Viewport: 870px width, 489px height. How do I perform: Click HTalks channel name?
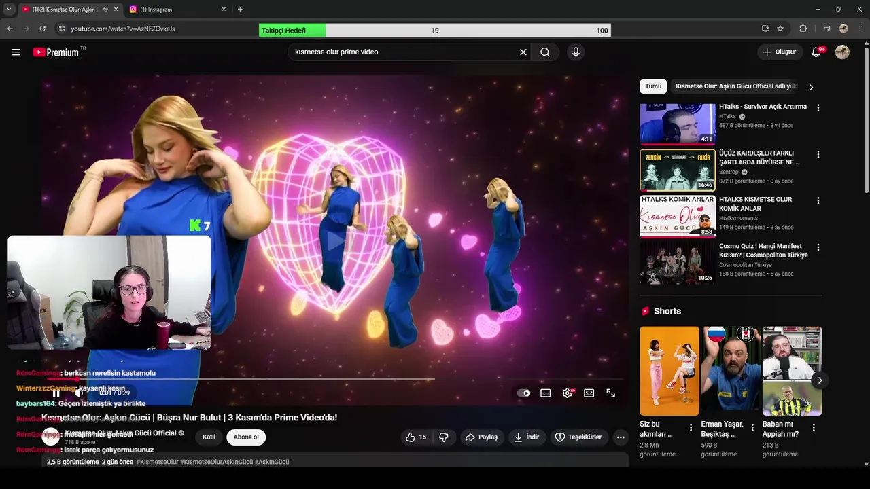[x=727, y=117]
